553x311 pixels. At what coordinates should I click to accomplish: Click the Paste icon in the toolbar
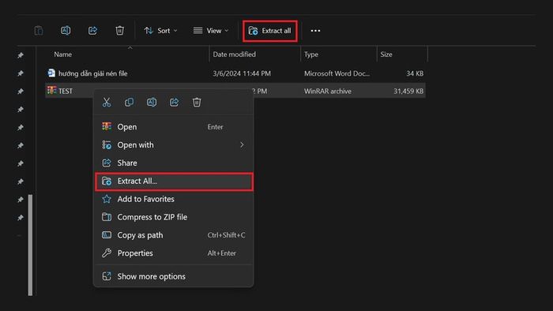pyautogui.click(x=39, y=31)
